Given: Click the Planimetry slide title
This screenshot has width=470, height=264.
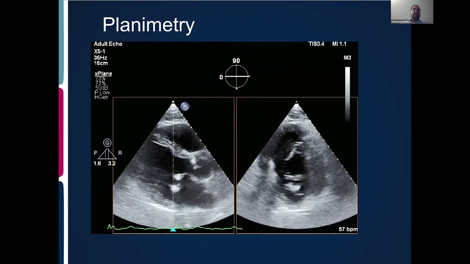Looking at the screenshot, I should [148, 25].
